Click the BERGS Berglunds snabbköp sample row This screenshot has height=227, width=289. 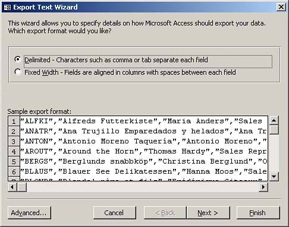pos(144,161)
